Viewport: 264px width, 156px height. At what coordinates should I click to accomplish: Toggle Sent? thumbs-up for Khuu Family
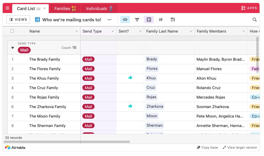point(130,78)
